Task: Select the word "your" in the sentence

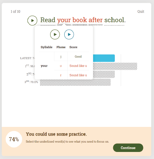Action: [x=64, y=20]
